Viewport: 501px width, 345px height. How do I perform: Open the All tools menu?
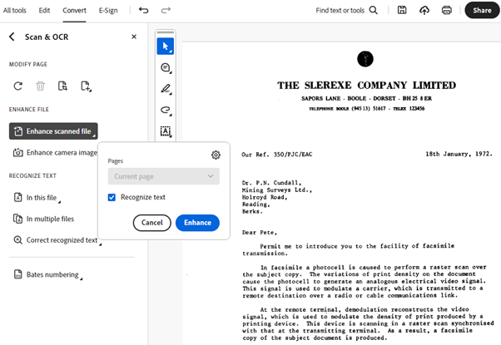15,11
